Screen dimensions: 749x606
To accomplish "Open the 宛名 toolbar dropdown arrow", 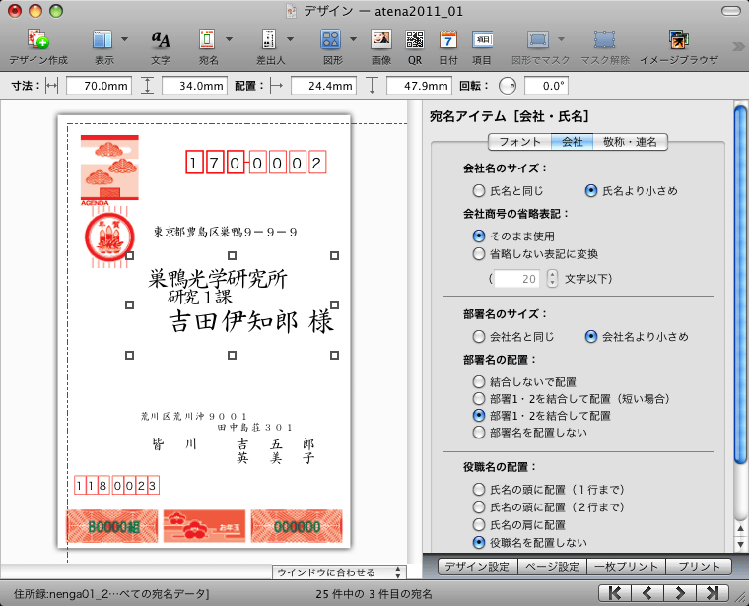I will click(x=230, y=39).
